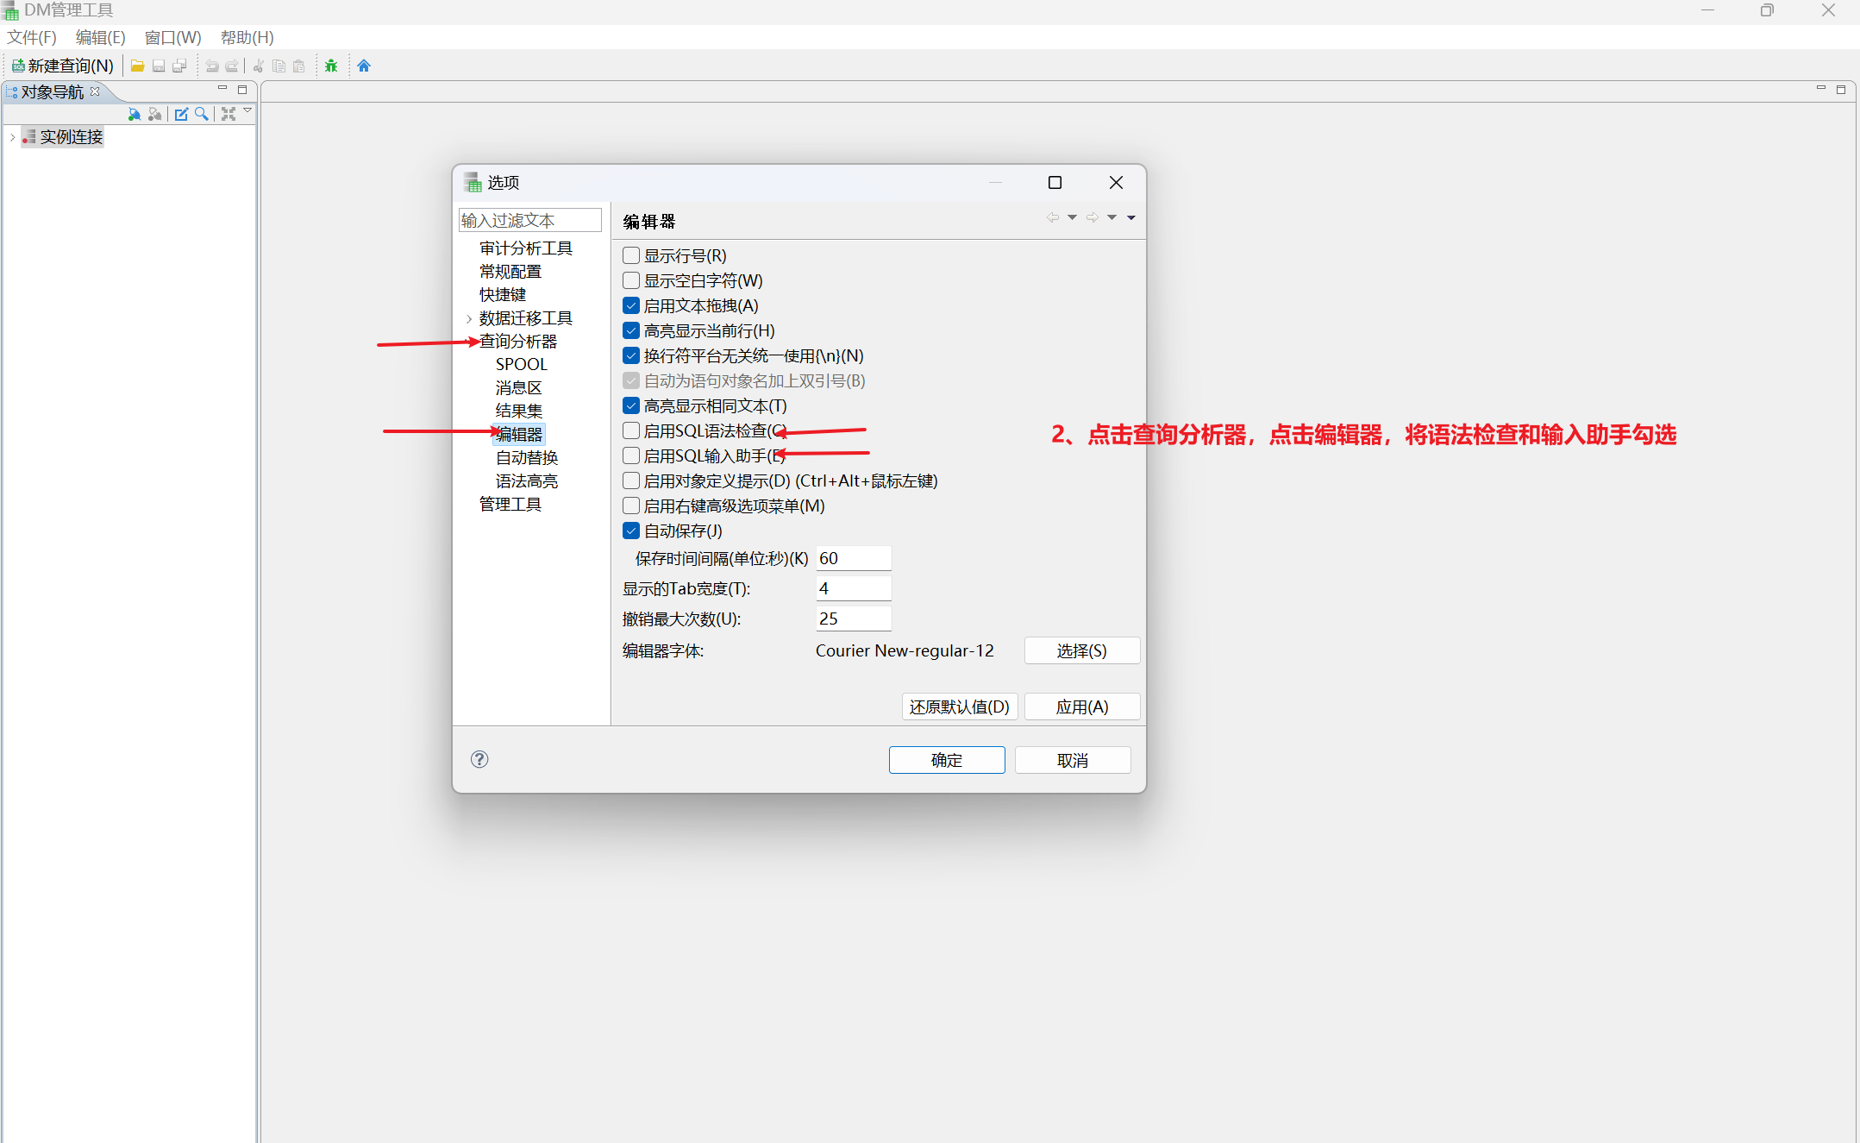
Task: Close the 对象导航 tab
Action: coord(95,91)
